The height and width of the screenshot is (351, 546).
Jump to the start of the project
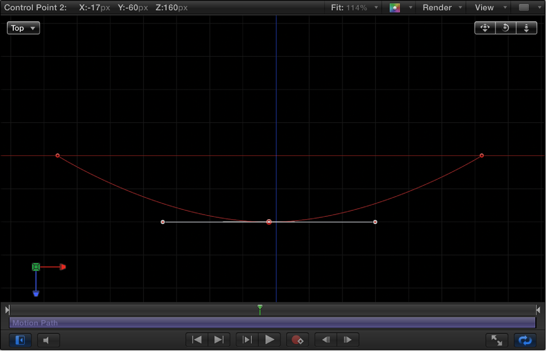[x=197, y=340]
